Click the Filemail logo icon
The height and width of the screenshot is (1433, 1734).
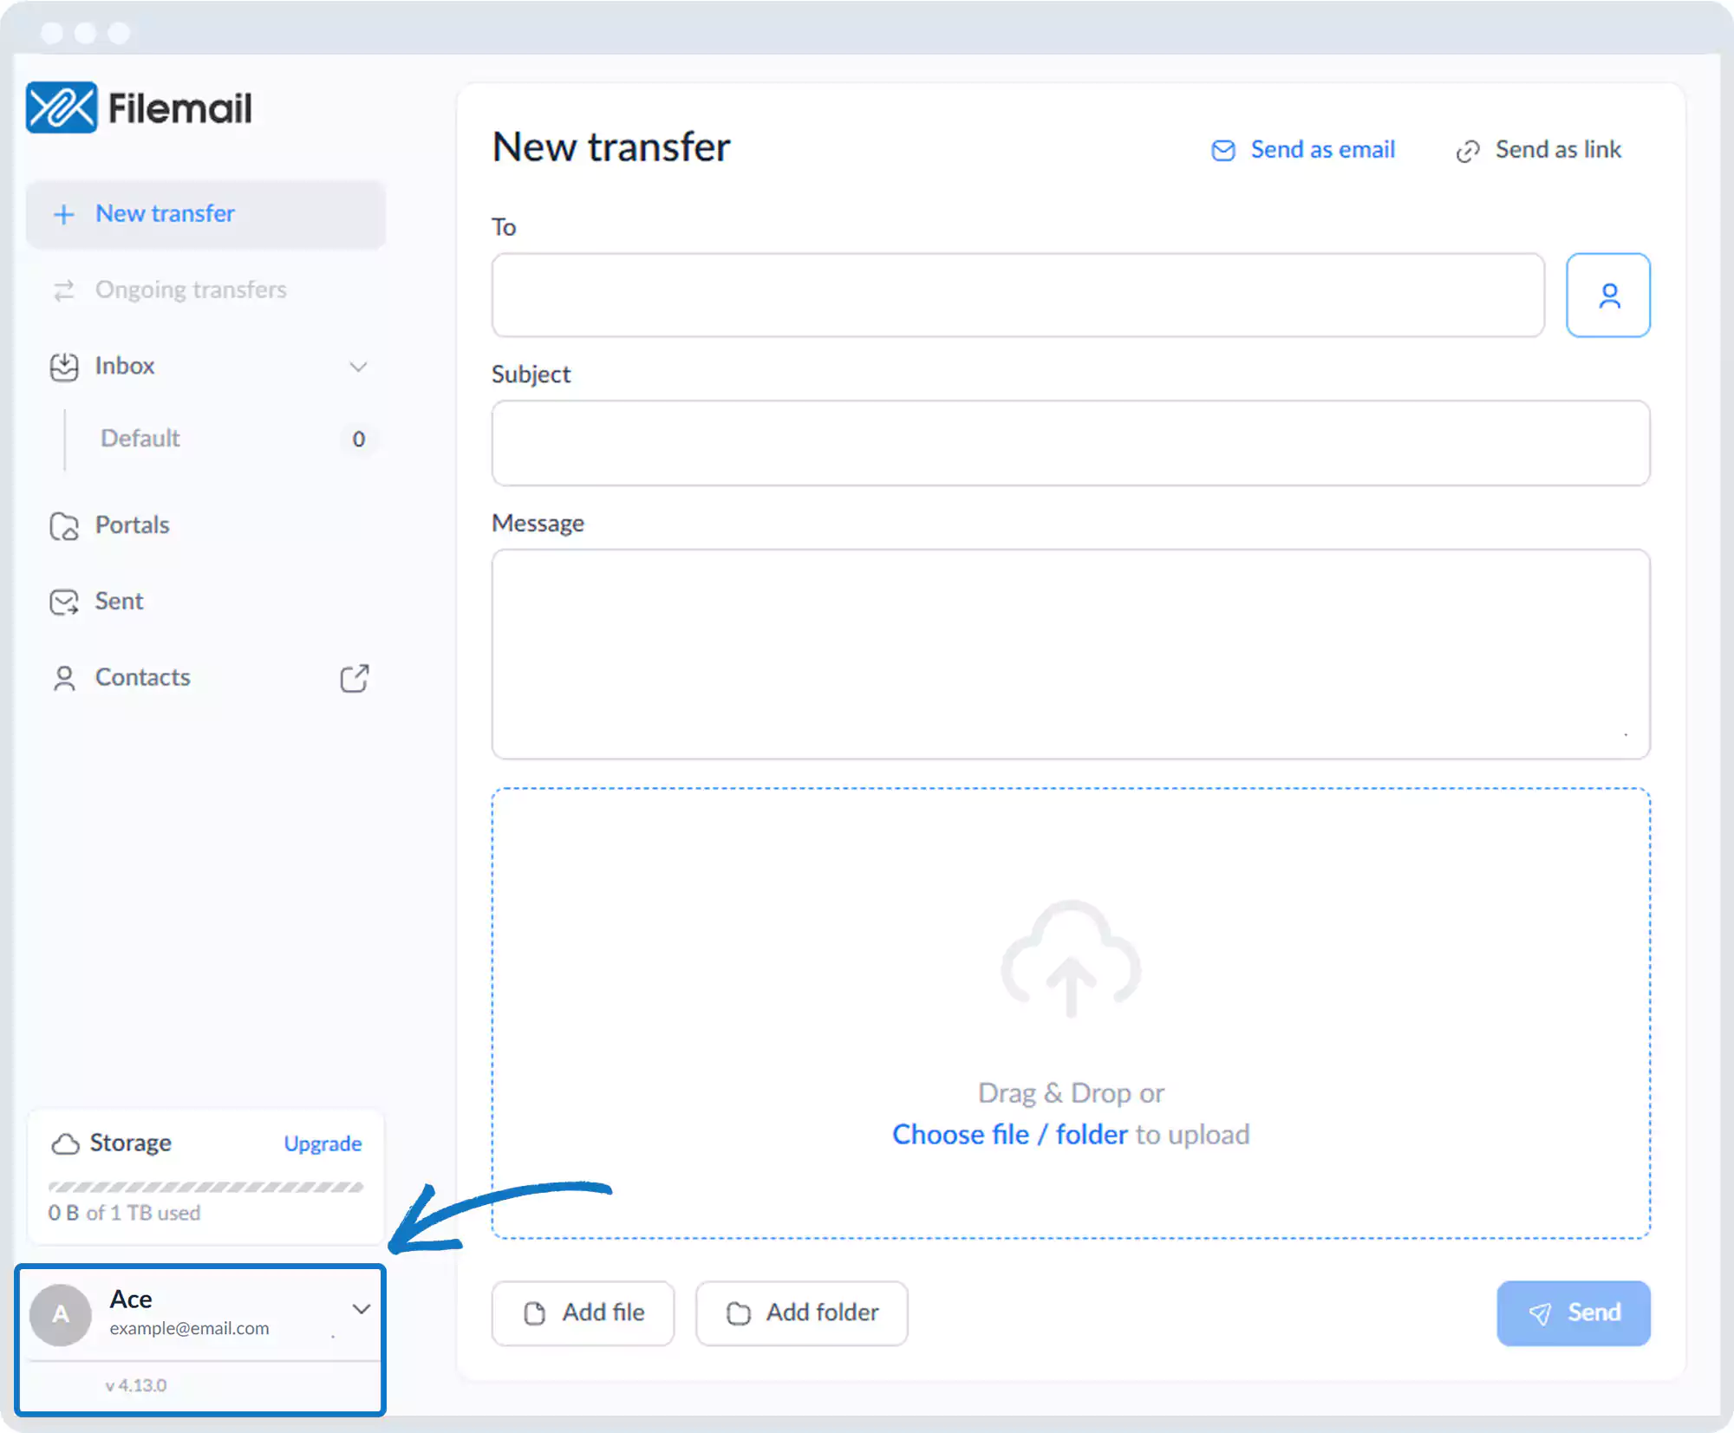point(62,107)
